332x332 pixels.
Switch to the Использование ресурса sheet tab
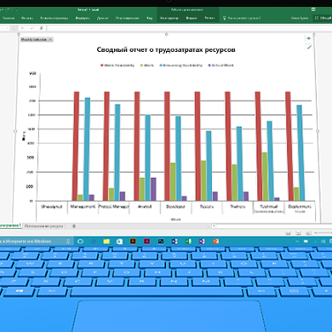tap(44, 226)
